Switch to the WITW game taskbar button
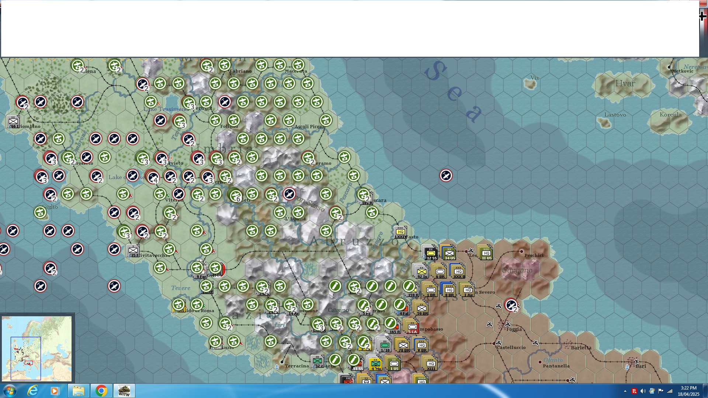708x398 pixels. pos(124,391)
